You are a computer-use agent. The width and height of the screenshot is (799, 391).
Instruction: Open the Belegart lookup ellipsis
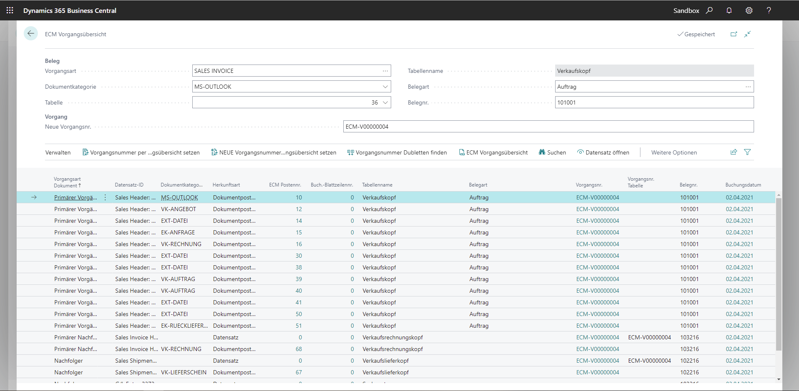tap(748, 87)
